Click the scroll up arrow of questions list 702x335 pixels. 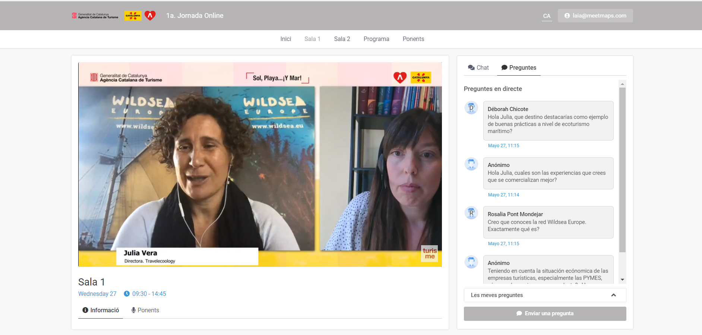(x=622, y=84)
